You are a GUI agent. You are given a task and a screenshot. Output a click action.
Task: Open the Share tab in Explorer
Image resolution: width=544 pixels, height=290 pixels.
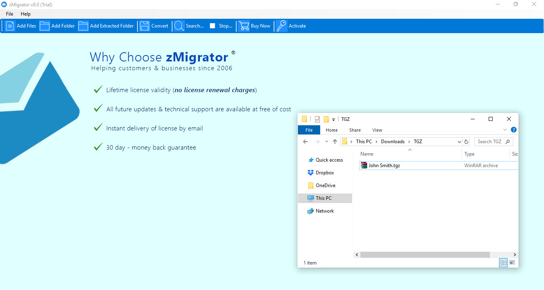[x=355, y=130]
